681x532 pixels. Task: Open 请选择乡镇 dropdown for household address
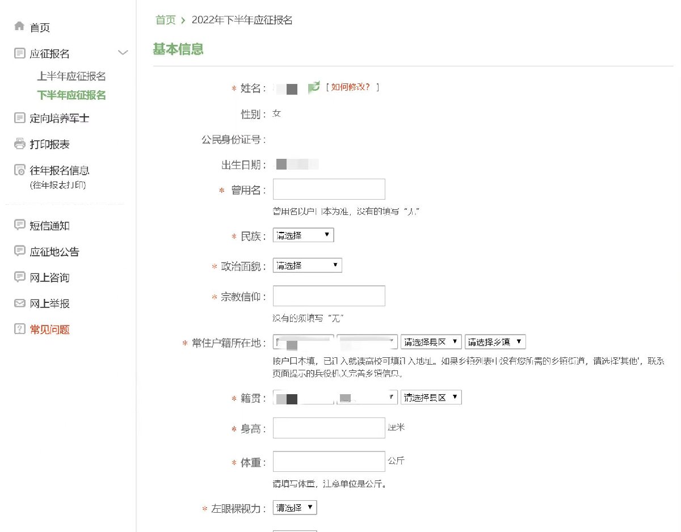495,342
